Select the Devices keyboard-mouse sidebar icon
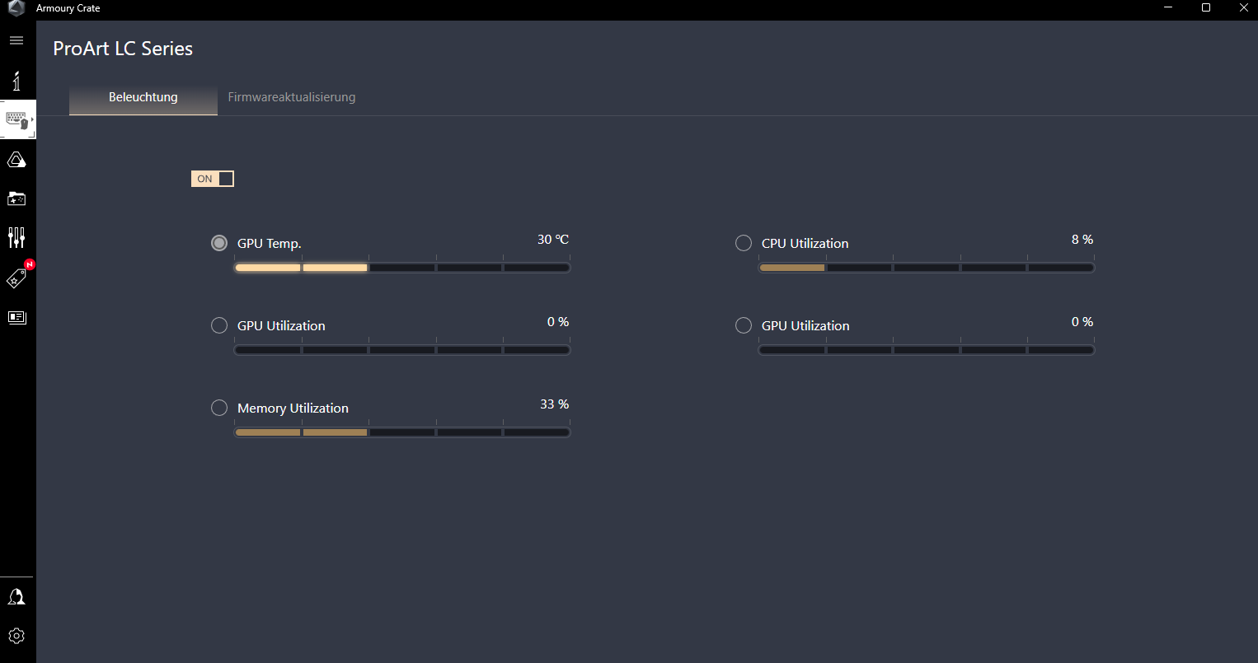This screenshot has width=1258, height=663. click(x=17, y=120)
